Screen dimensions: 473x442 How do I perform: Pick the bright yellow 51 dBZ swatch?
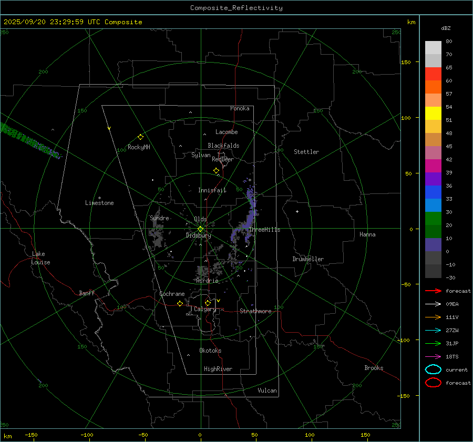433,114
